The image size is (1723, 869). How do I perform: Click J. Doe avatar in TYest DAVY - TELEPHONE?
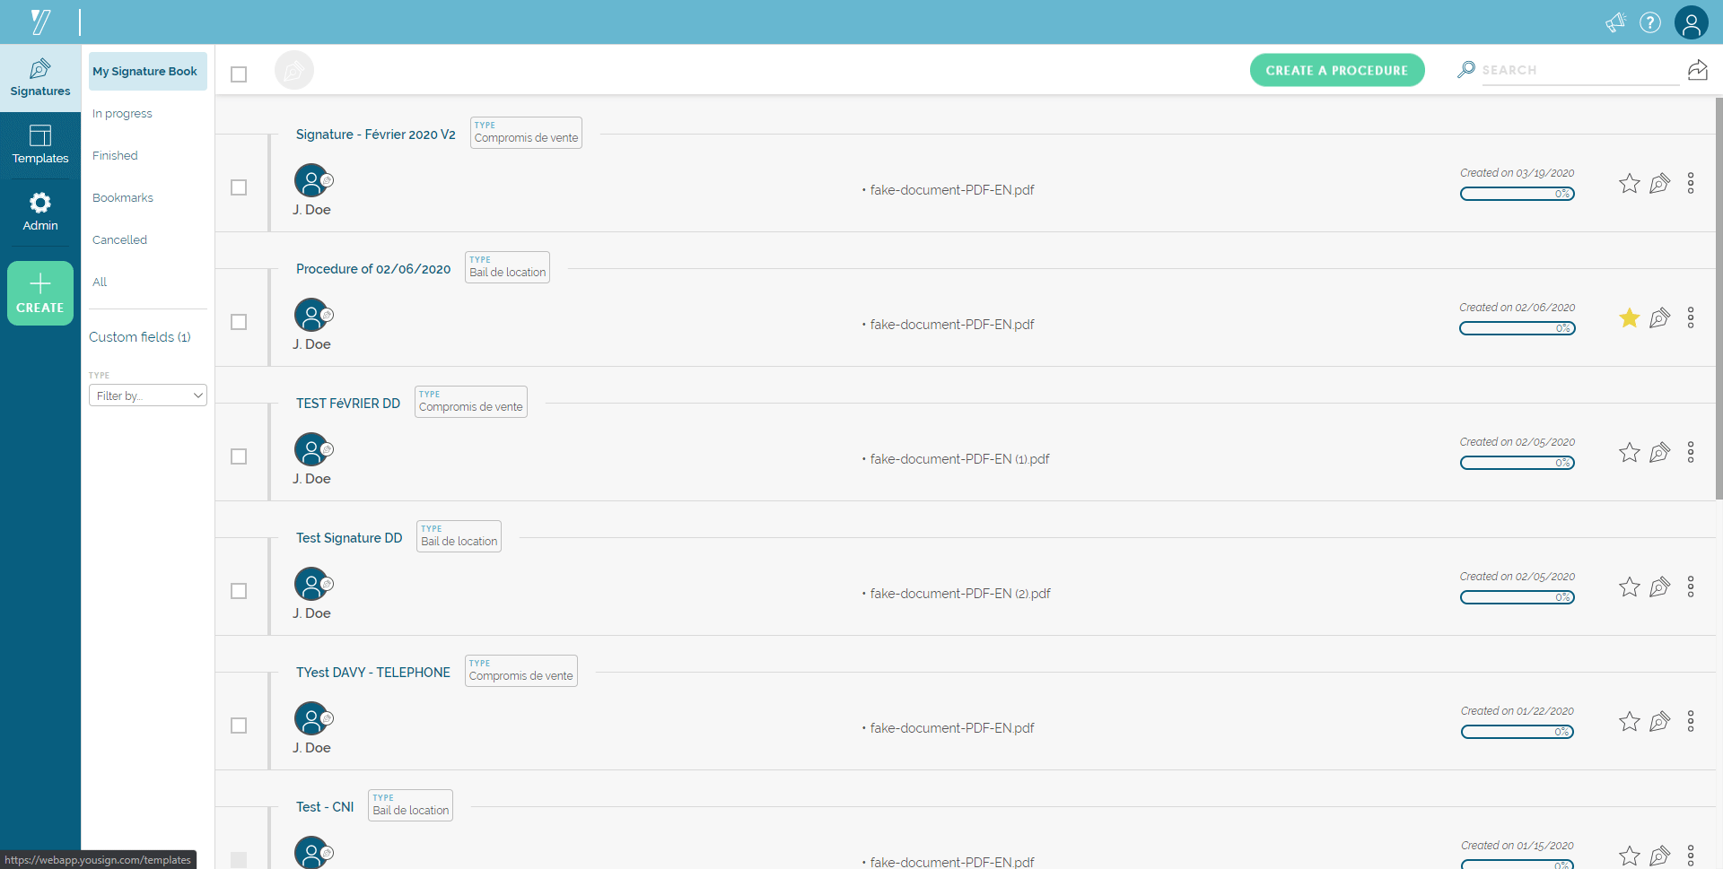click(x=312, y=718)
